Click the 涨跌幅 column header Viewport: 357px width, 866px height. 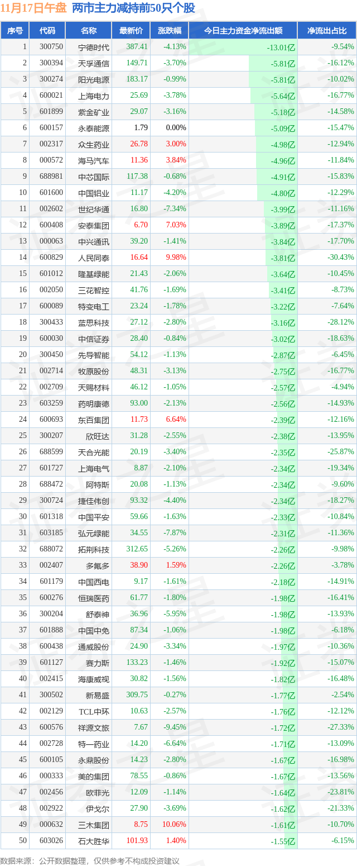[169, 31]
